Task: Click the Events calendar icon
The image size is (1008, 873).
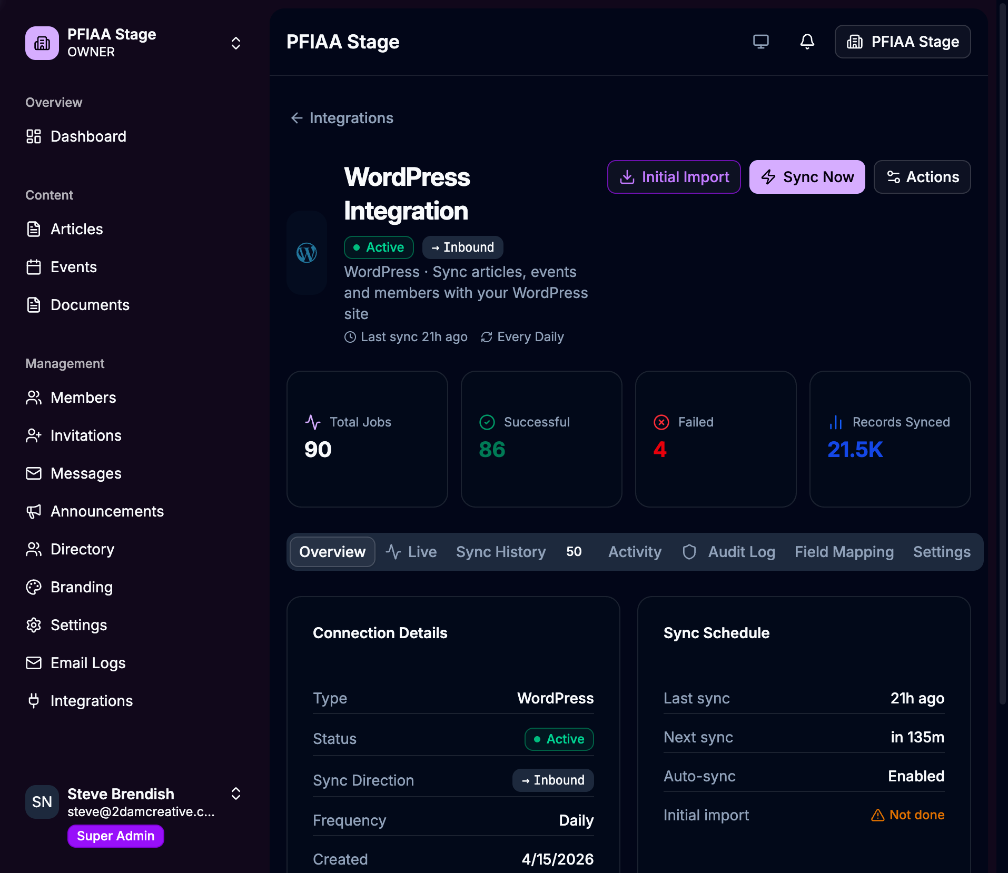Action: pyautogui.click(x=34, y=267)
